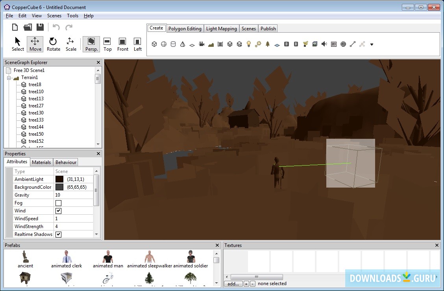Open the Scenes menu
The width and height of the screenshot is (444, 291).
pyautogui.click(x=54, y=16)
